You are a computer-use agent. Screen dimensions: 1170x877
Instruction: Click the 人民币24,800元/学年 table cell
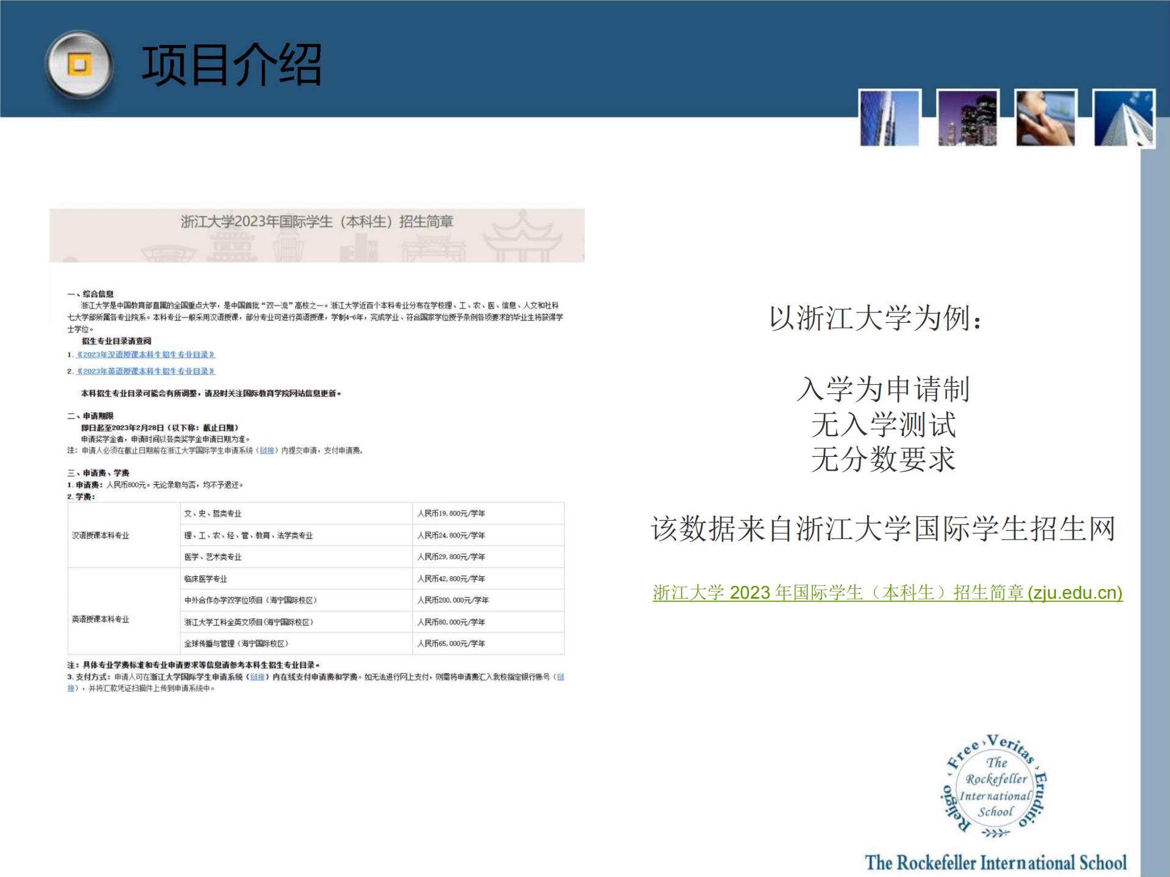coord(488,535)
